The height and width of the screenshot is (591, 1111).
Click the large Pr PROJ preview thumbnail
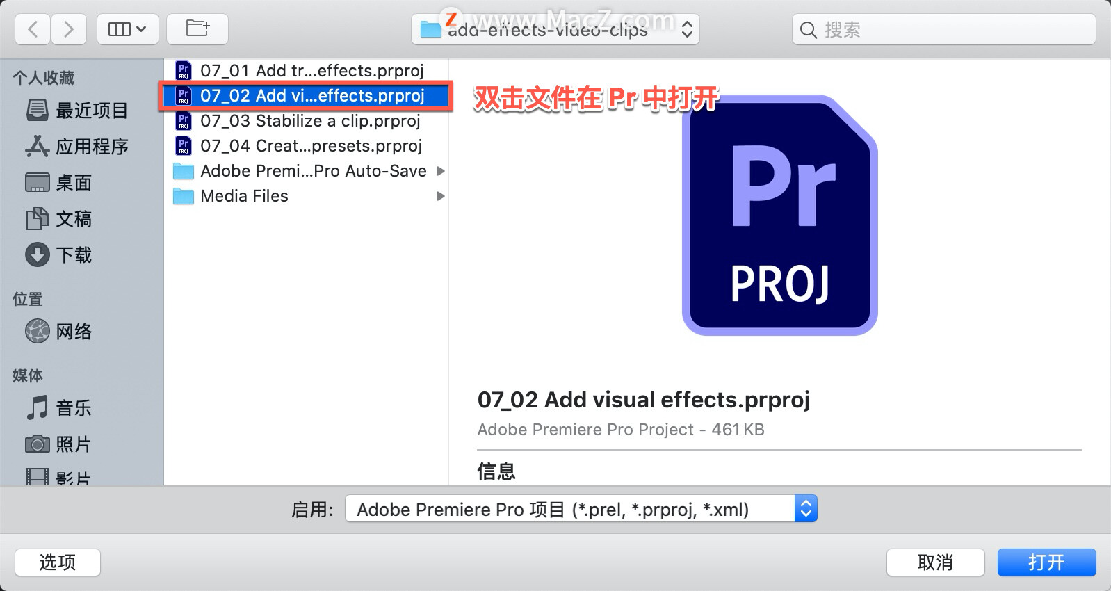pos(779,216)
